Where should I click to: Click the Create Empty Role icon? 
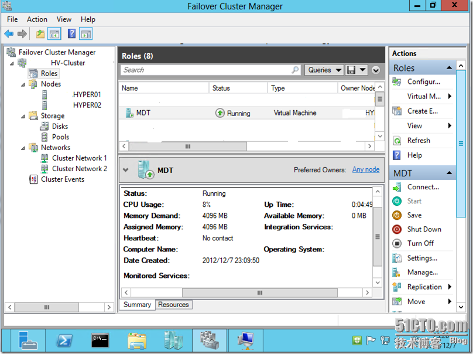[397, 111]
